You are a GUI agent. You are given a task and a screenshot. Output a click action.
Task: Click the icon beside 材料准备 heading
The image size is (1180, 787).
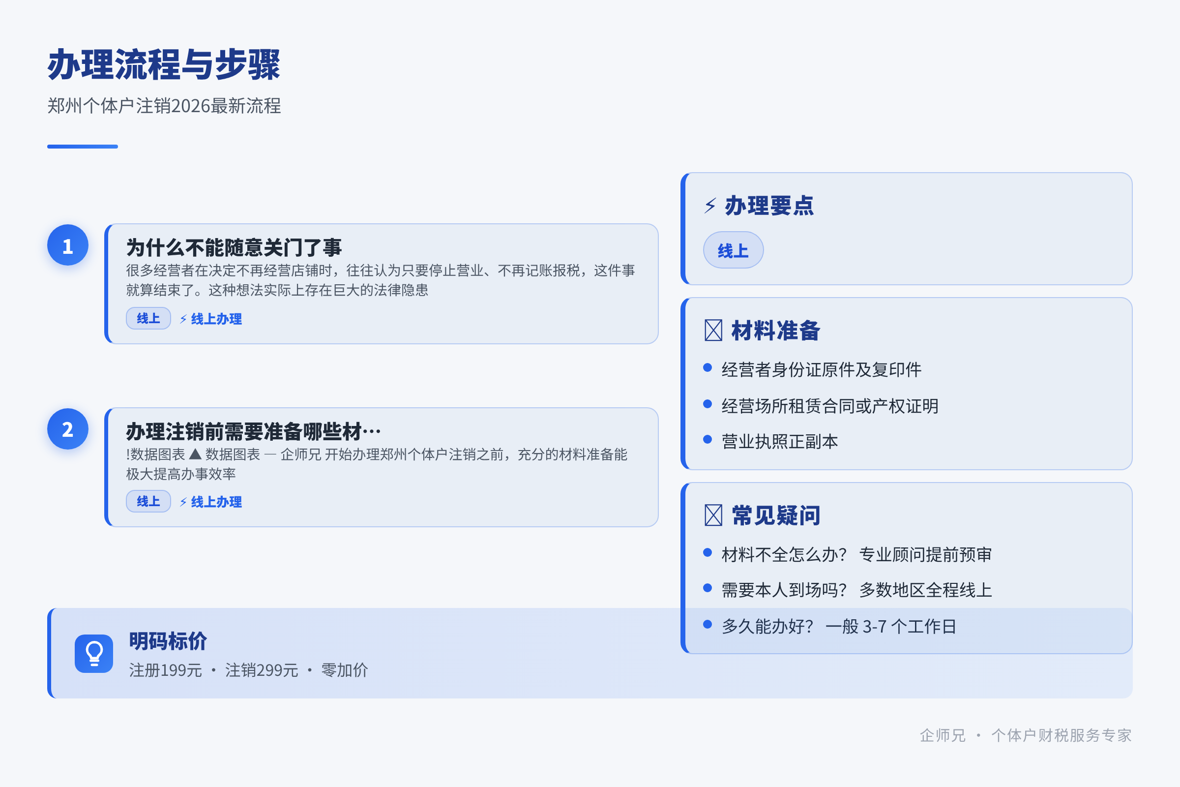click(713, 330)
